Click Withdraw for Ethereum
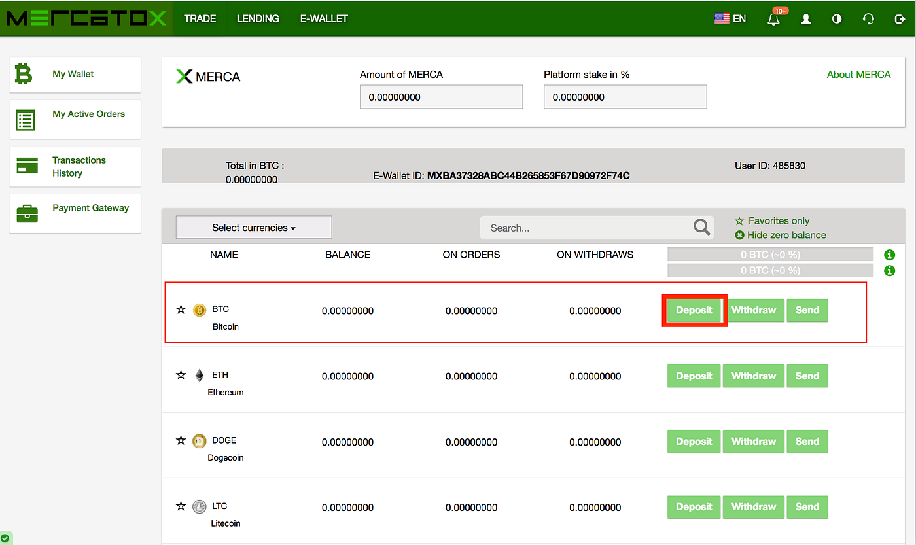Screen dimensions: 916x545 coord(754,376)
